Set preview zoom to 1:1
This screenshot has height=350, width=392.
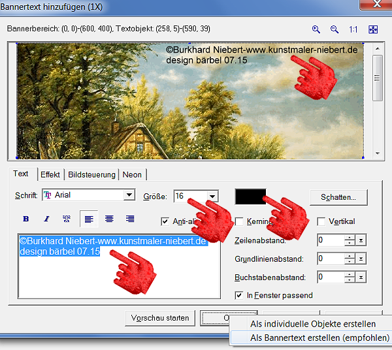(353, 30)
